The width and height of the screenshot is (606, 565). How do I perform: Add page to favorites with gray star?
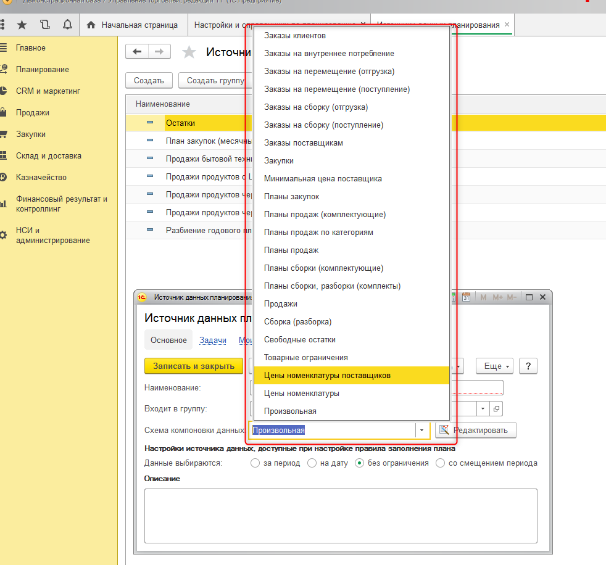(189, 52)
